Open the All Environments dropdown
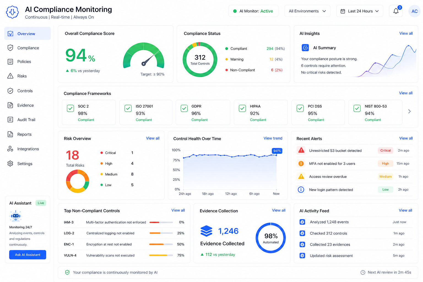 coord(307,11)
